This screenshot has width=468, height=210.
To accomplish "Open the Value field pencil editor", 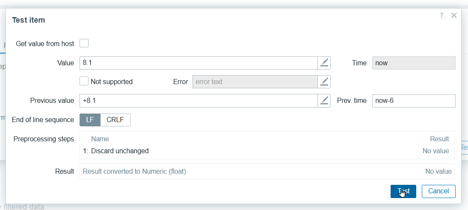I will 324,63.
